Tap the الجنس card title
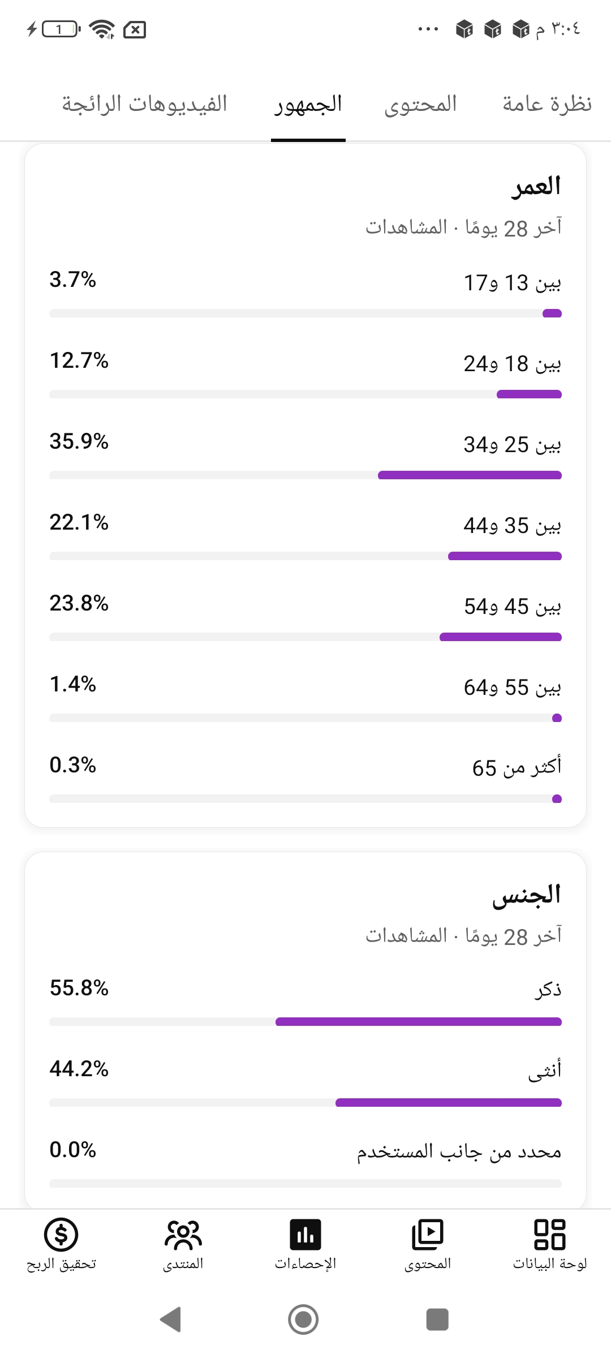 pos(527,895)
